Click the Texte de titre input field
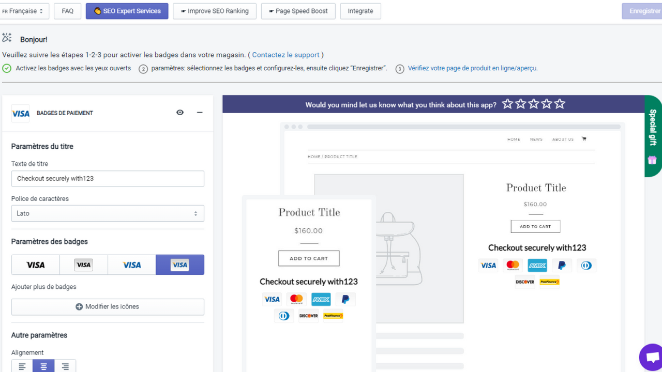The image size is (662, 372). [108, 178]
